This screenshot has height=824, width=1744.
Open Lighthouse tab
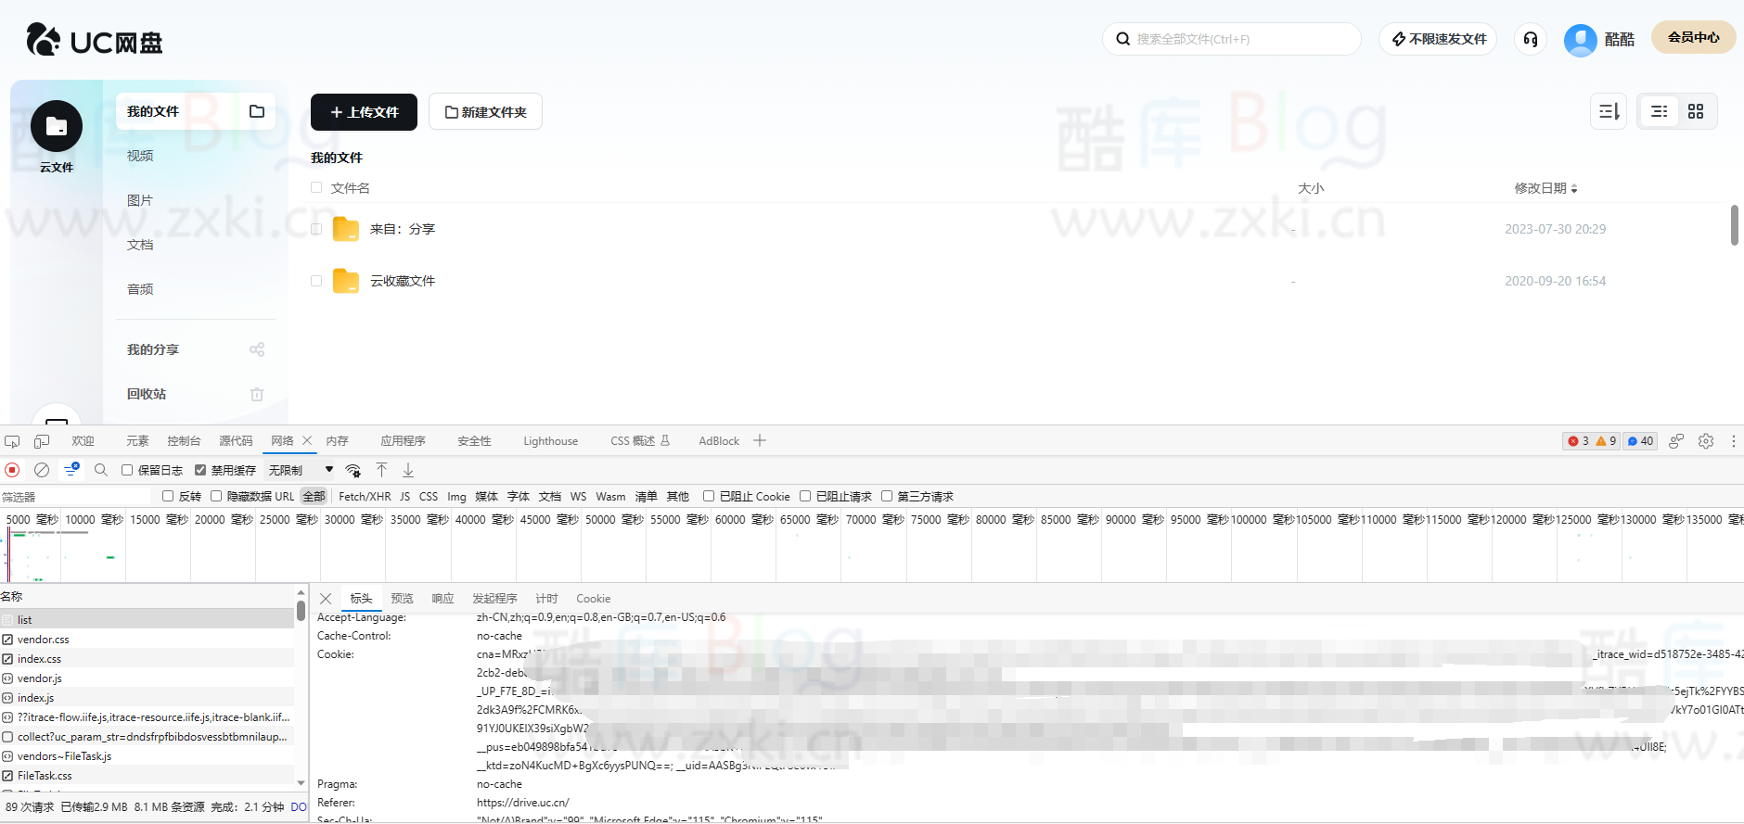pos(550,441)
